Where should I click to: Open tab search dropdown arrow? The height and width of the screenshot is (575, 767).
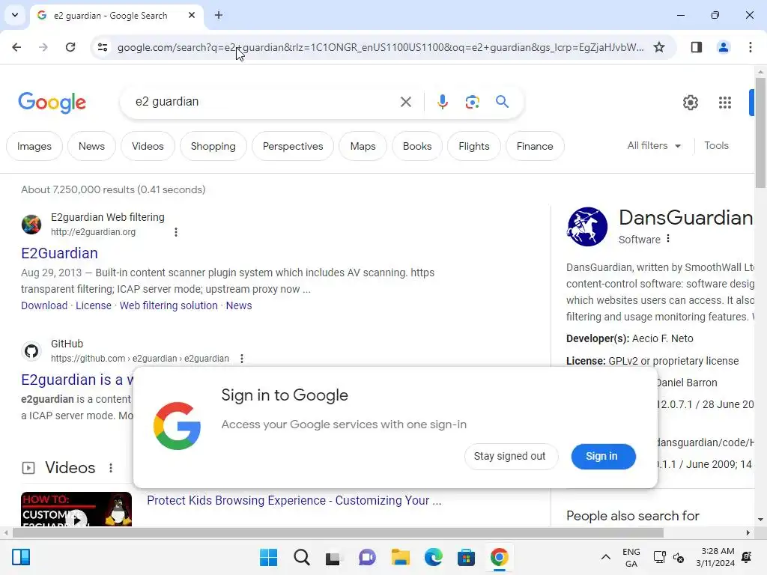(x=15, y=15)
